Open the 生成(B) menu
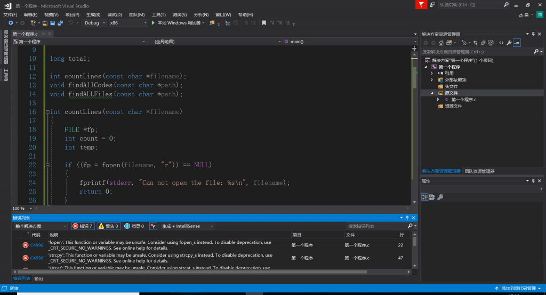The width and height of the screenshot is (546, 295). 93,14
